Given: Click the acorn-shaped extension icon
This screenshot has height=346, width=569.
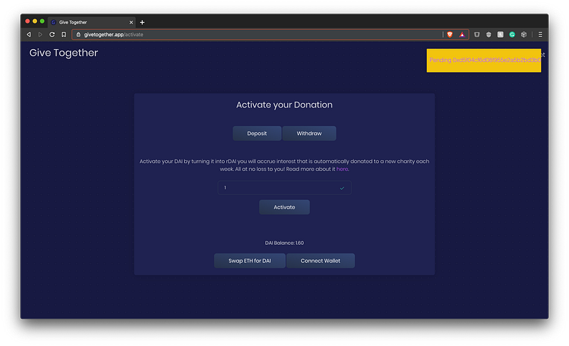Looking at the screenshot, I should (x=489, y=34).
